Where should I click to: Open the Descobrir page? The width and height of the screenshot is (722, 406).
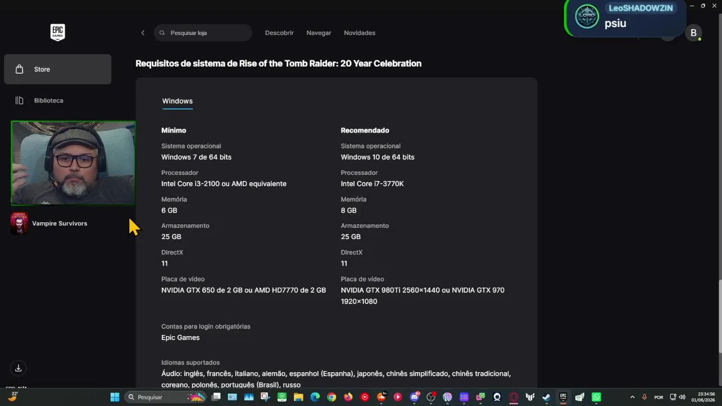[x=279, y=33]
